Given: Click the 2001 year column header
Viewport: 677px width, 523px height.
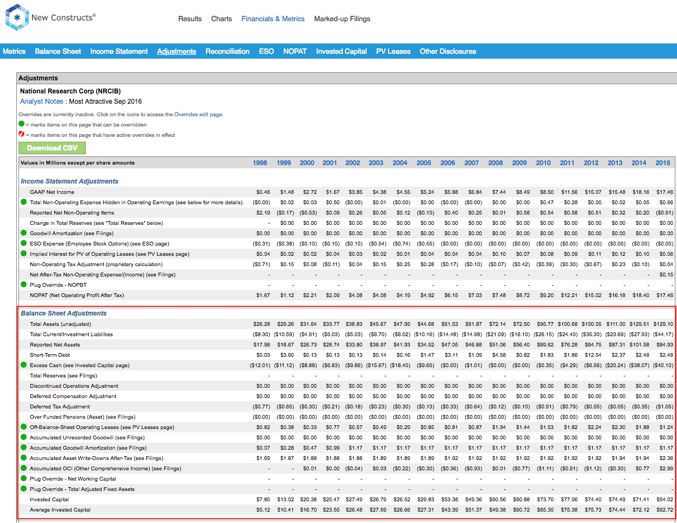Looking at the screenshot, I should [330, 162].
